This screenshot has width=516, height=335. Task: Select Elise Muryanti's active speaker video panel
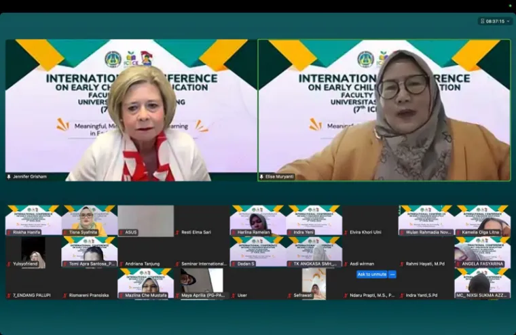pos(384,109)
